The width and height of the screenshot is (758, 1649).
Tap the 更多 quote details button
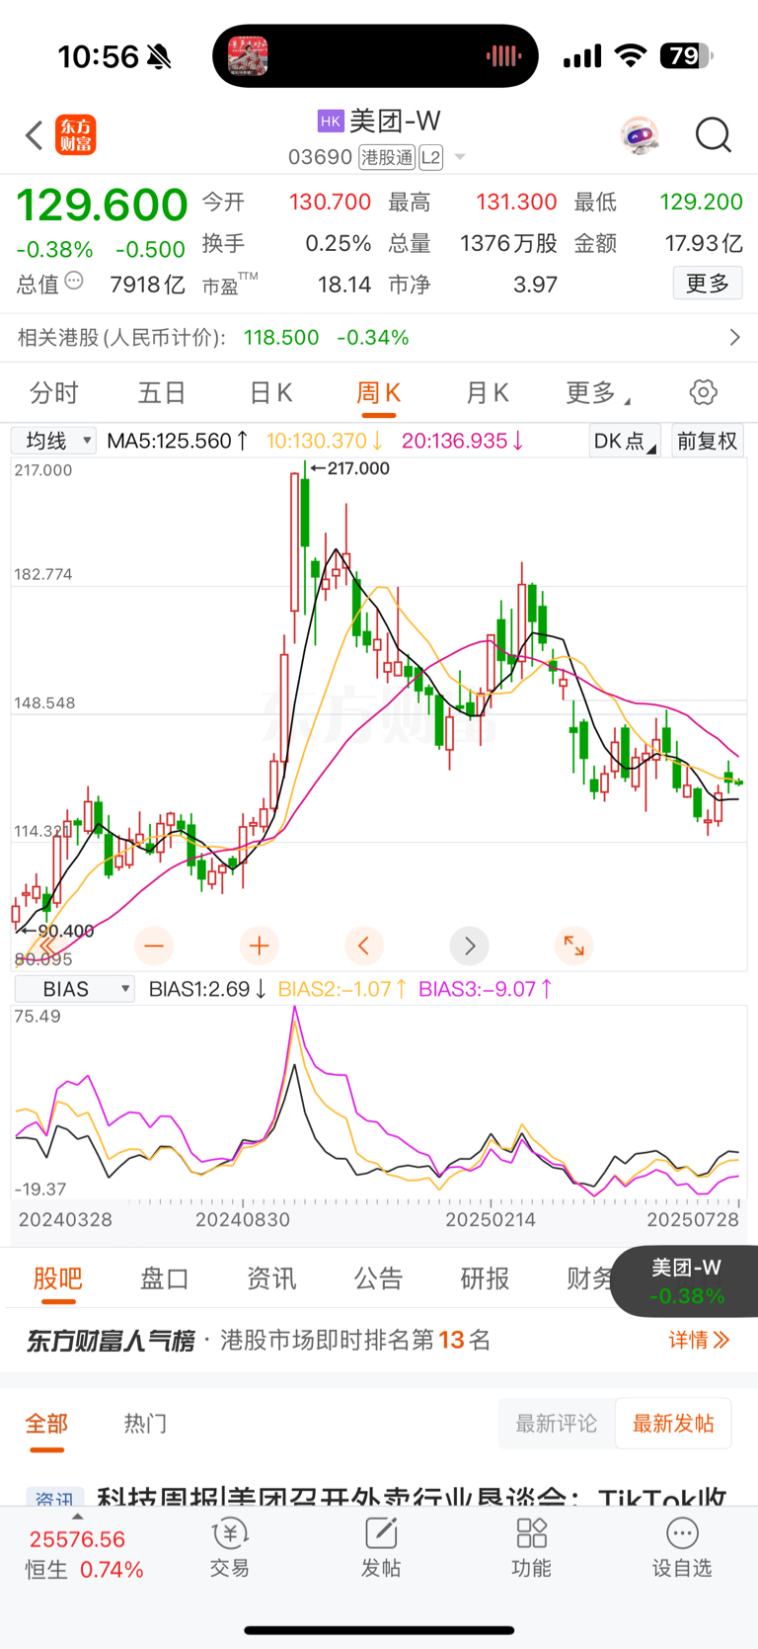click(x=708, y=284)
